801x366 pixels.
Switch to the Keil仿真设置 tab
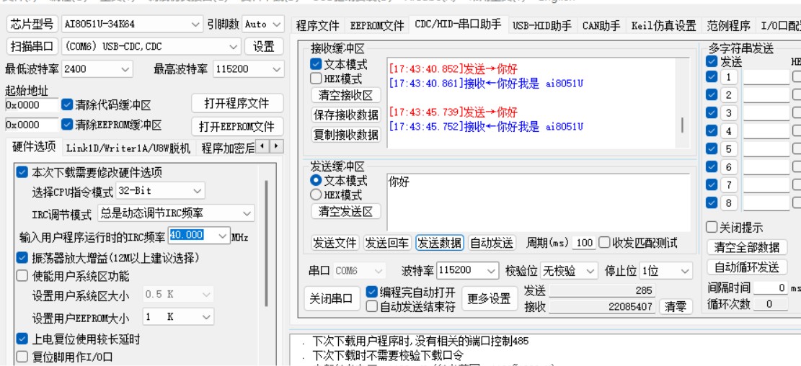coord(663,25)
